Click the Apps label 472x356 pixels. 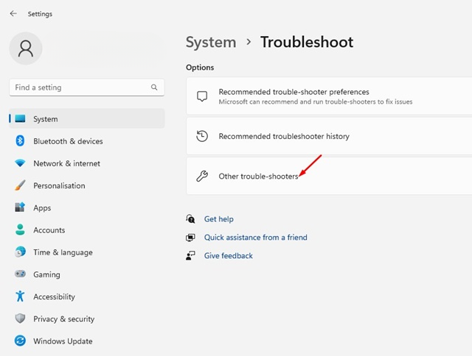[42, 208]
